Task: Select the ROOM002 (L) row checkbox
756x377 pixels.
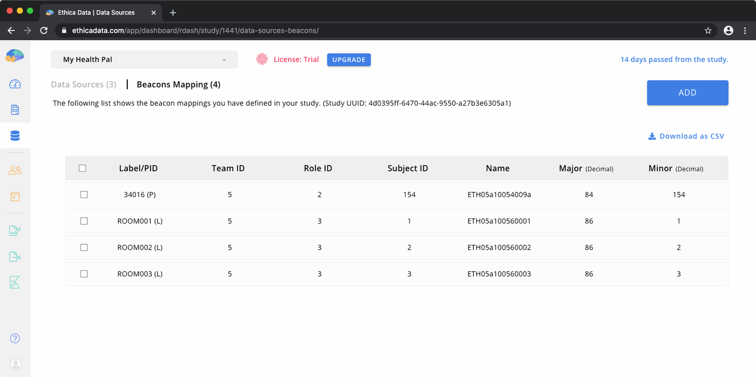Action: 84,247
